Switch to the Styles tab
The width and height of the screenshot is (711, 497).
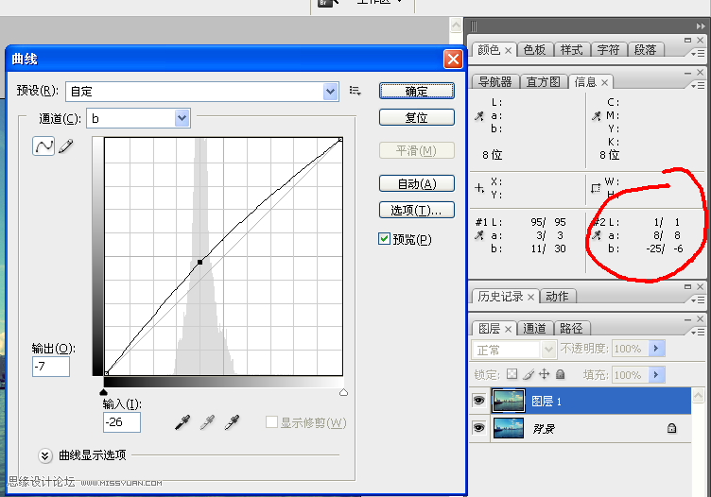[571, 49]
